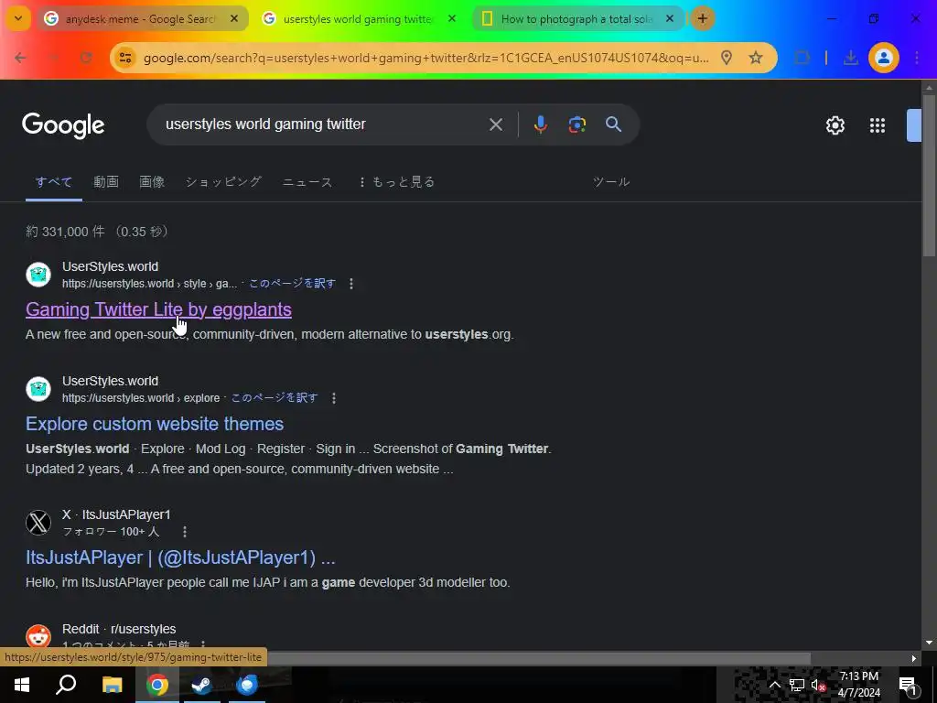The image size is (937, 703).
Task: Open Steam from the taskbar
Action: pyautogui.click(x=202, y=685)
